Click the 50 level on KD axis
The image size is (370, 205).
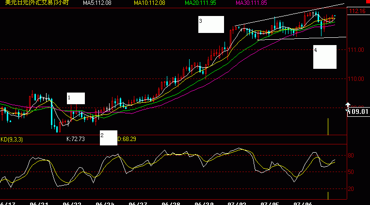[351, 172]
